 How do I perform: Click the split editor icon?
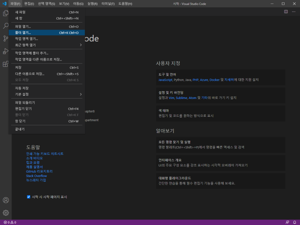[x=286, y=12]
